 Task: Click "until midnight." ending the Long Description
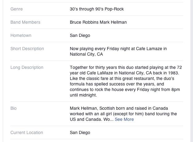pyautogui.click(x=83, y=95)
